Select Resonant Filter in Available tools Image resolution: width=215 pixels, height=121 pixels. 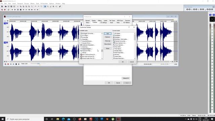86,51
